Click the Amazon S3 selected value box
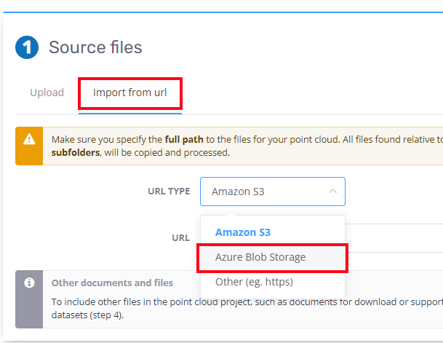Viewport: 443px width, 343px height. coord(273,192)
